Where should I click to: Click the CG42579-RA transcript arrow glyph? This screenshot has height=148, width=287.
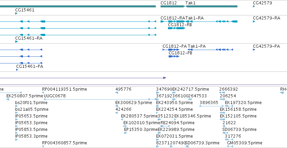point(254,21)
